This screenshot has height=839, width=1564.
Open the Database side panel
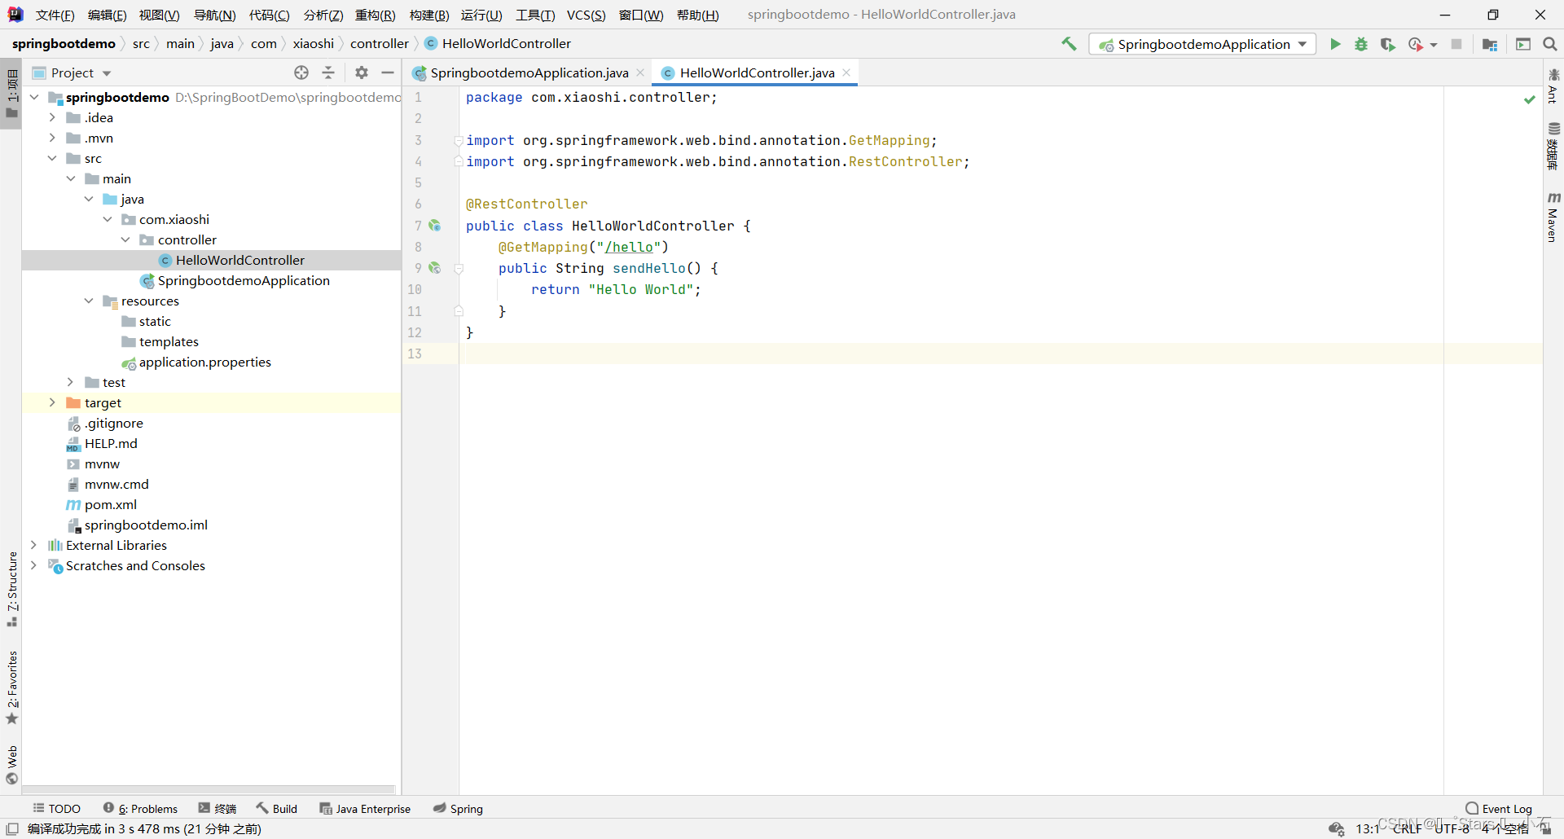pos(1553,146)
